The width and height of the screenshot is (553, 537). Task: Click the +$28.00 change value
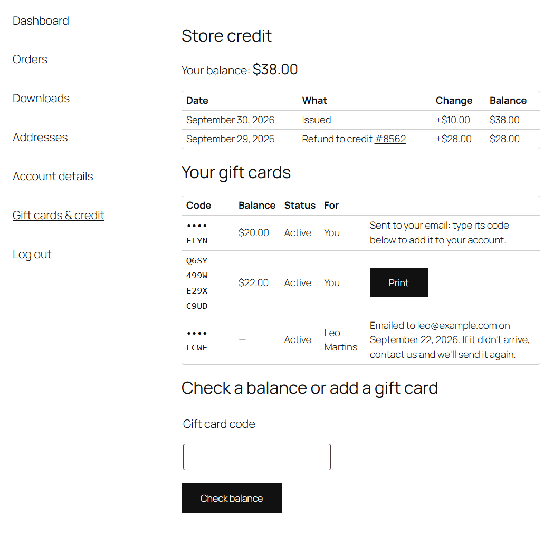point(454,139)
